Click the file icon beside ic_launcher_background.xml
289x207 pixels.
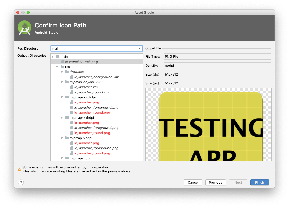click(x=71, y=77)
